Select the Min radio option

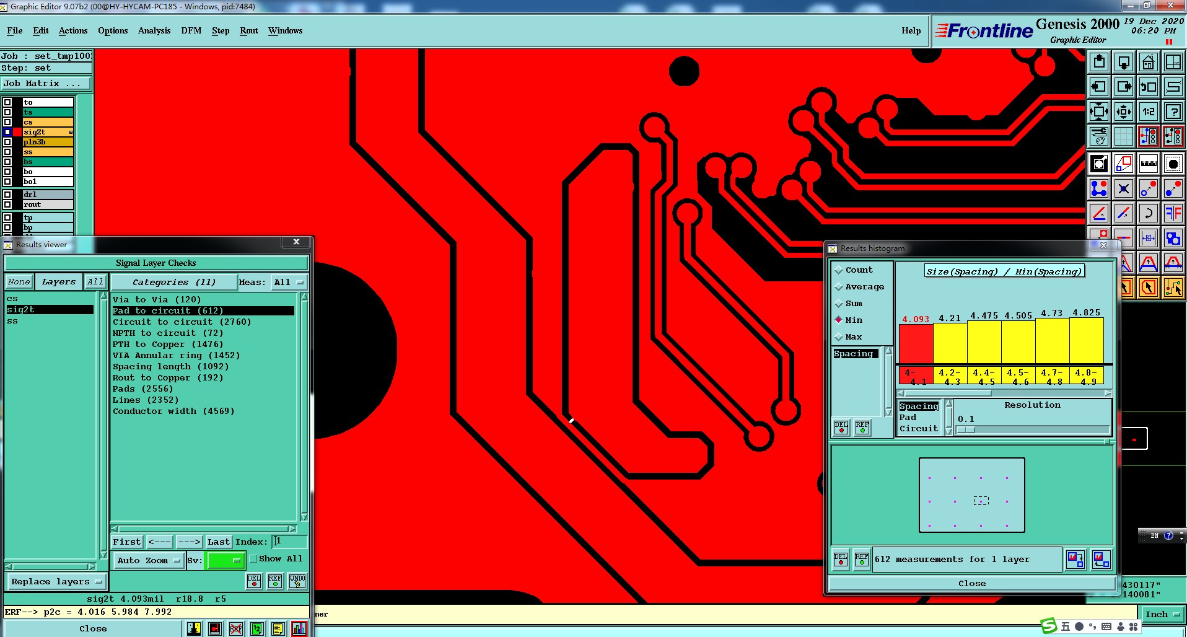tap(849, 320)
